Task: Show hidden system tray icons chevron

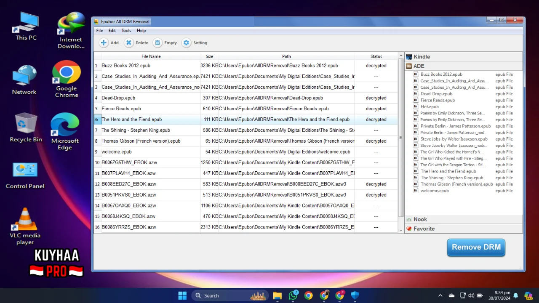Action: point(440,295)
